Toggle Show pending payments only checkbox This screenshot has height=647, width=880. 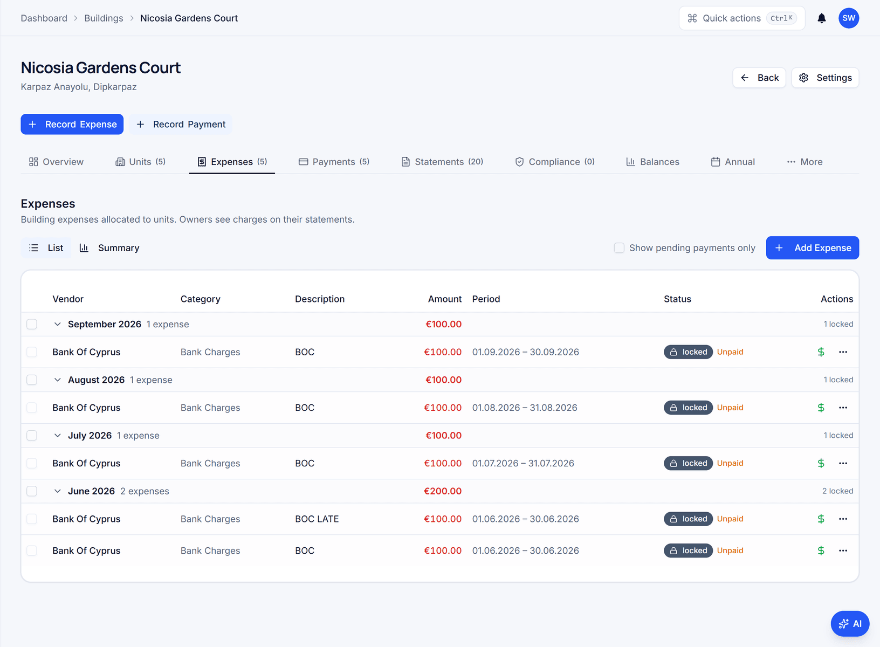coord(619,248)
